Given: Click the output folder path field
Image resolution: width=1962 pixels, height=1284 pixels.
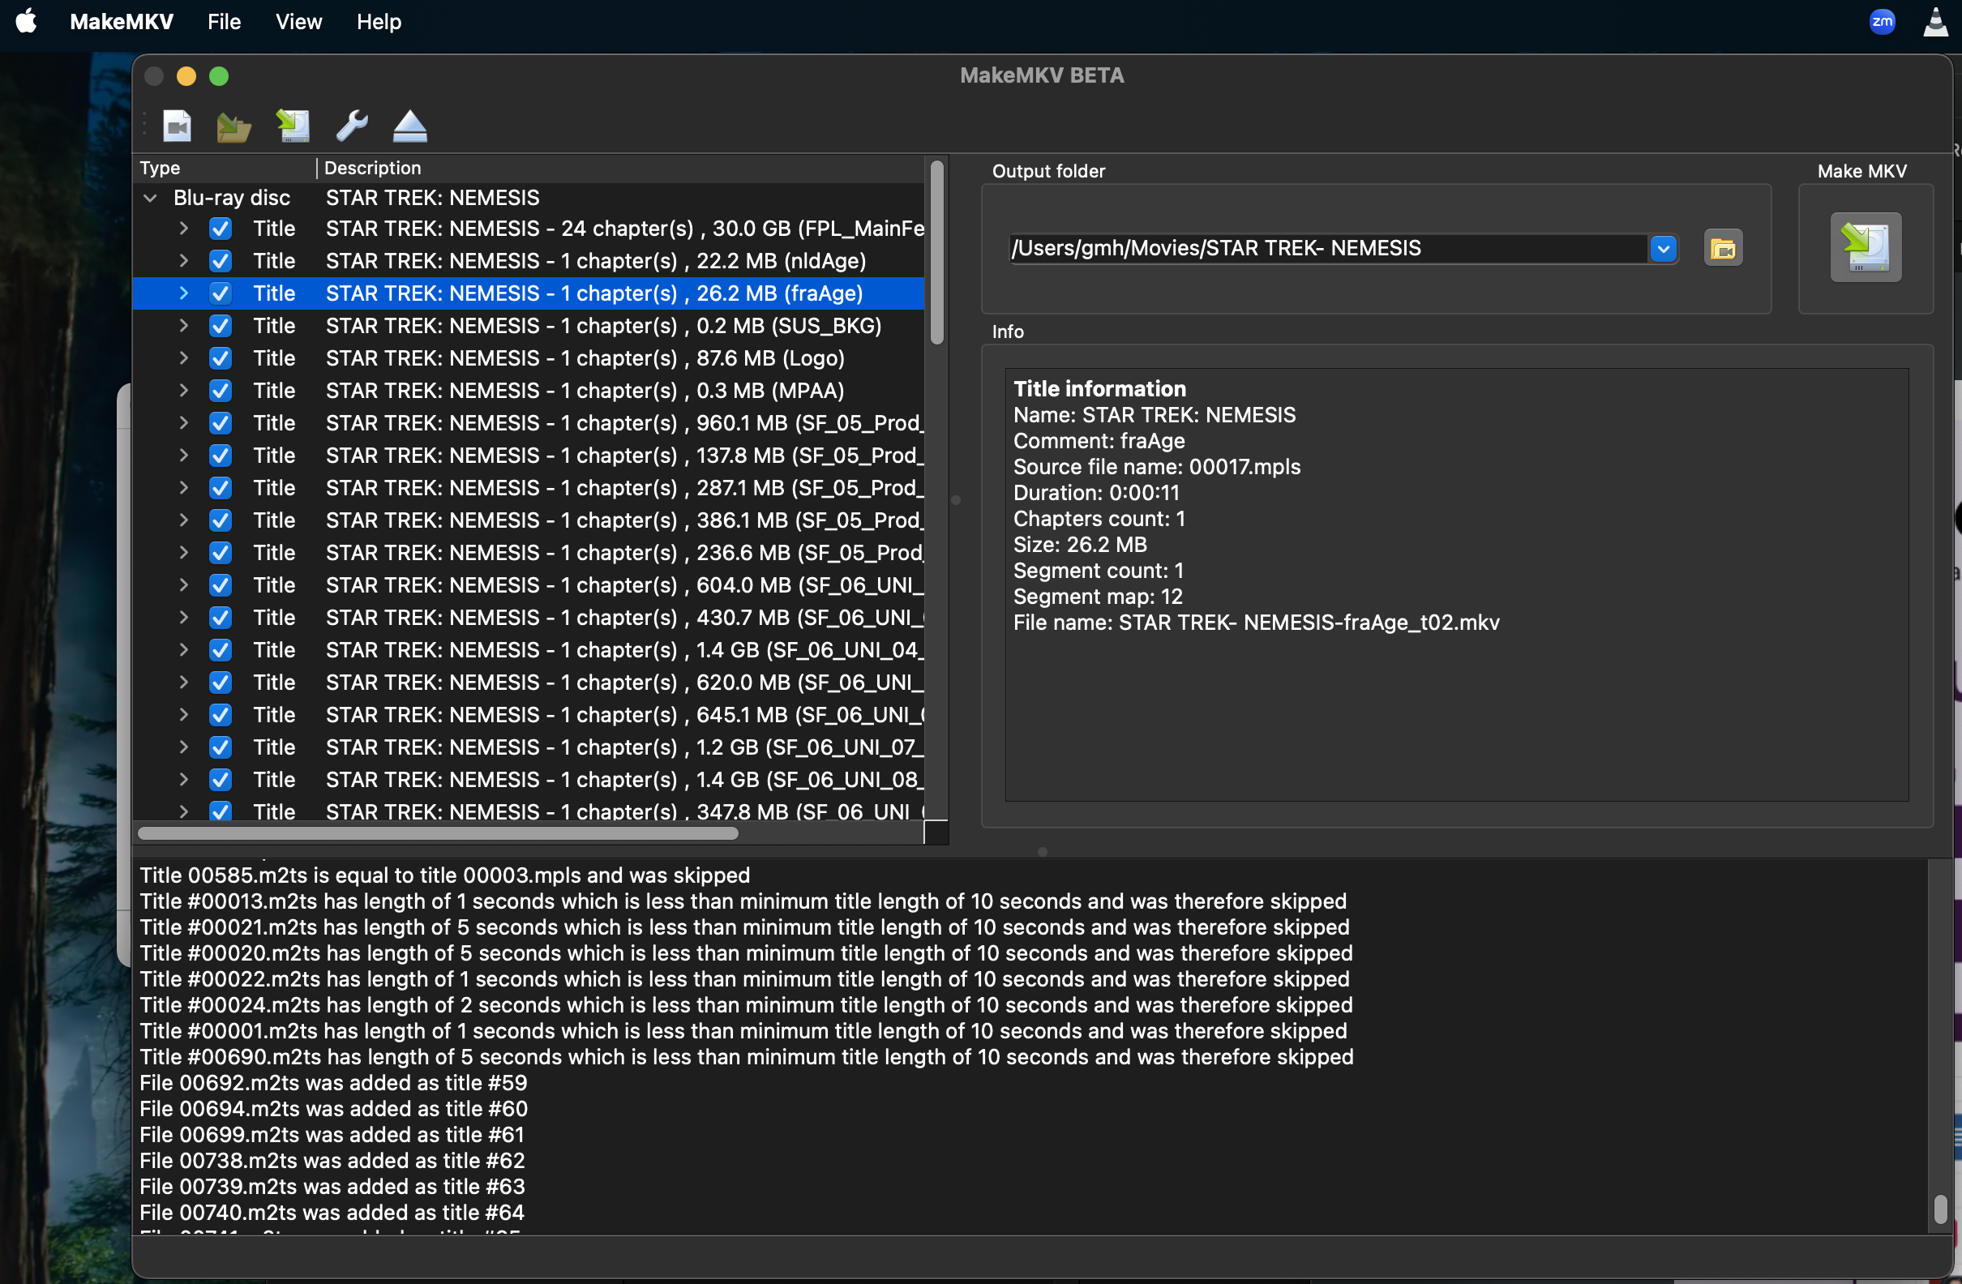Looking at the screenshot, I should coord(1328,248).
